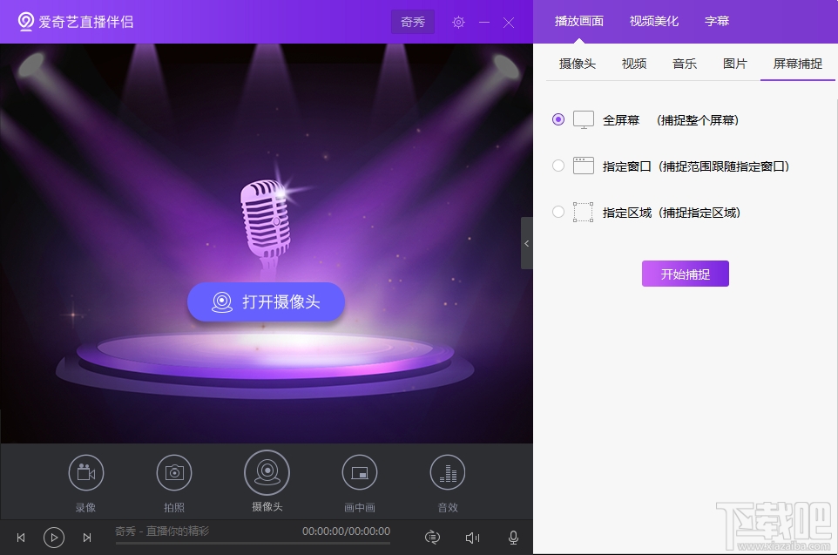Click the playlist loop mode icon
The width and height of the screenshot is (838, 555).
pyautogui.click(x=432, y=537)
